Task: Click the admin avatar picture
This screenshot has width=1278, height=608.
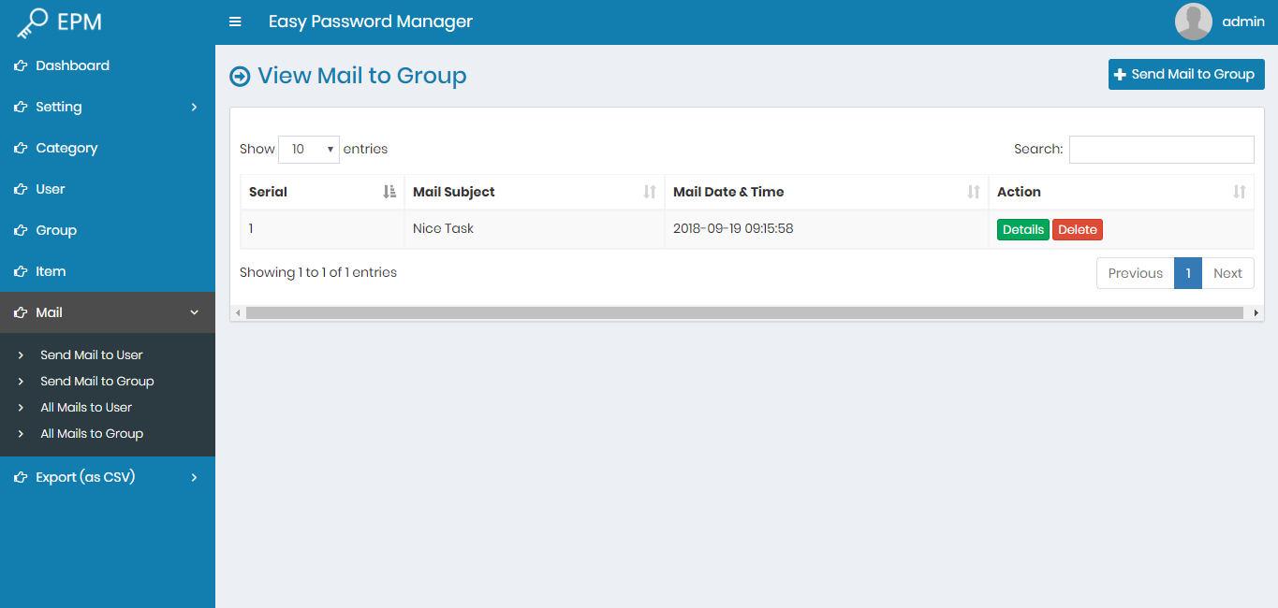Action: coord(1193,22)
